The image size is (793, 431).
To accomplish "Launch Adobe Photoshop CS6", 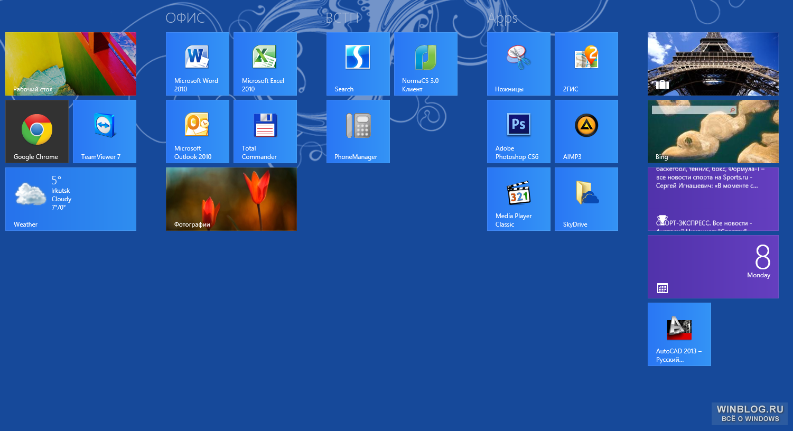I will [x=519, y=132].
